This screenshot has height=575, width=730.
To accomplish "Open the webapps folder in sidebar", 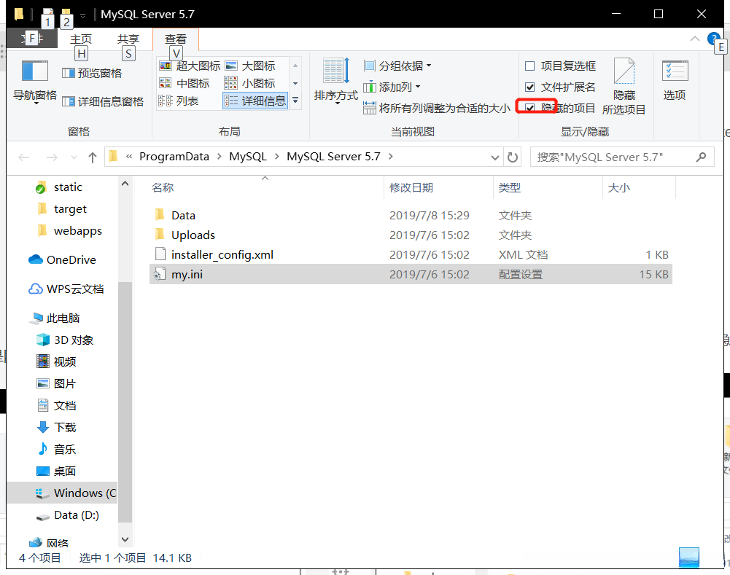I will (69, 231).
